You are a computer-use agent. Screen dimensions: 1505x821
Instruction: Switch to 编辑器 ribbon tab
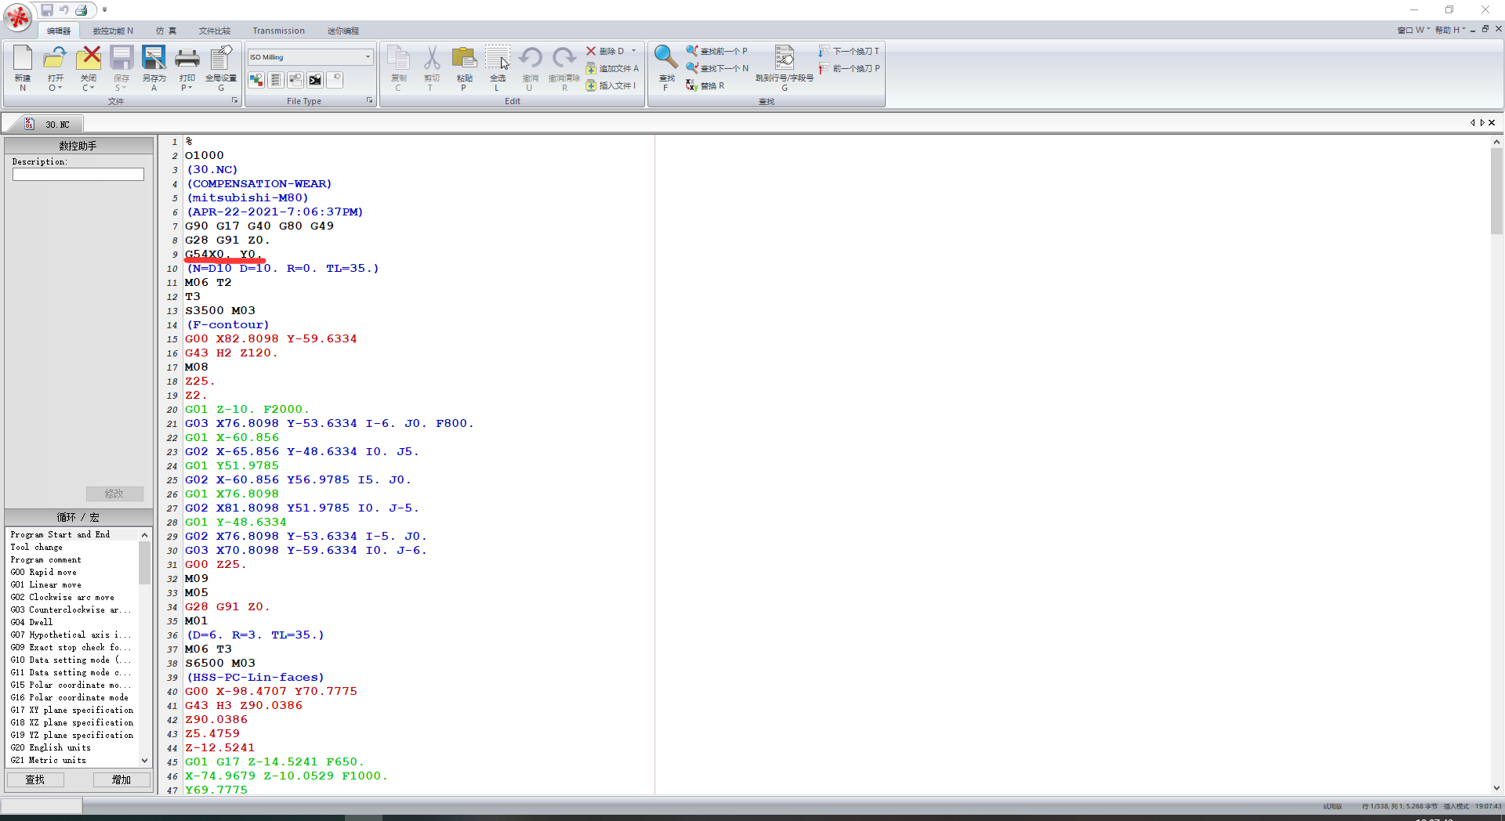point(59,31)
